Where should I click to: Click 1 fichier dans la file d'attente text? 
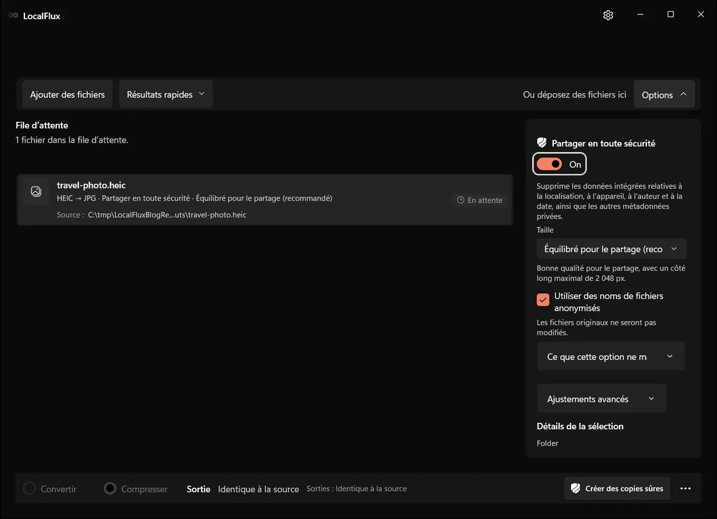click(72, 140)
